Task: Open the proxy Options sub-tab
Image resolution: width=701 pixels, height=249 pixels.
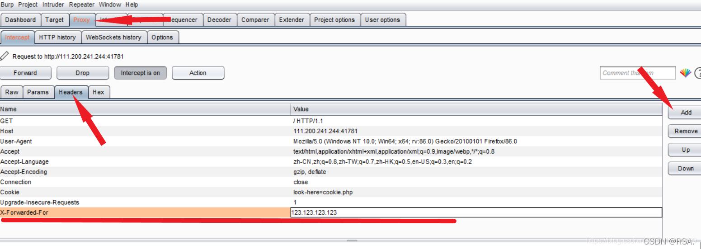Action: click(162, 38)
